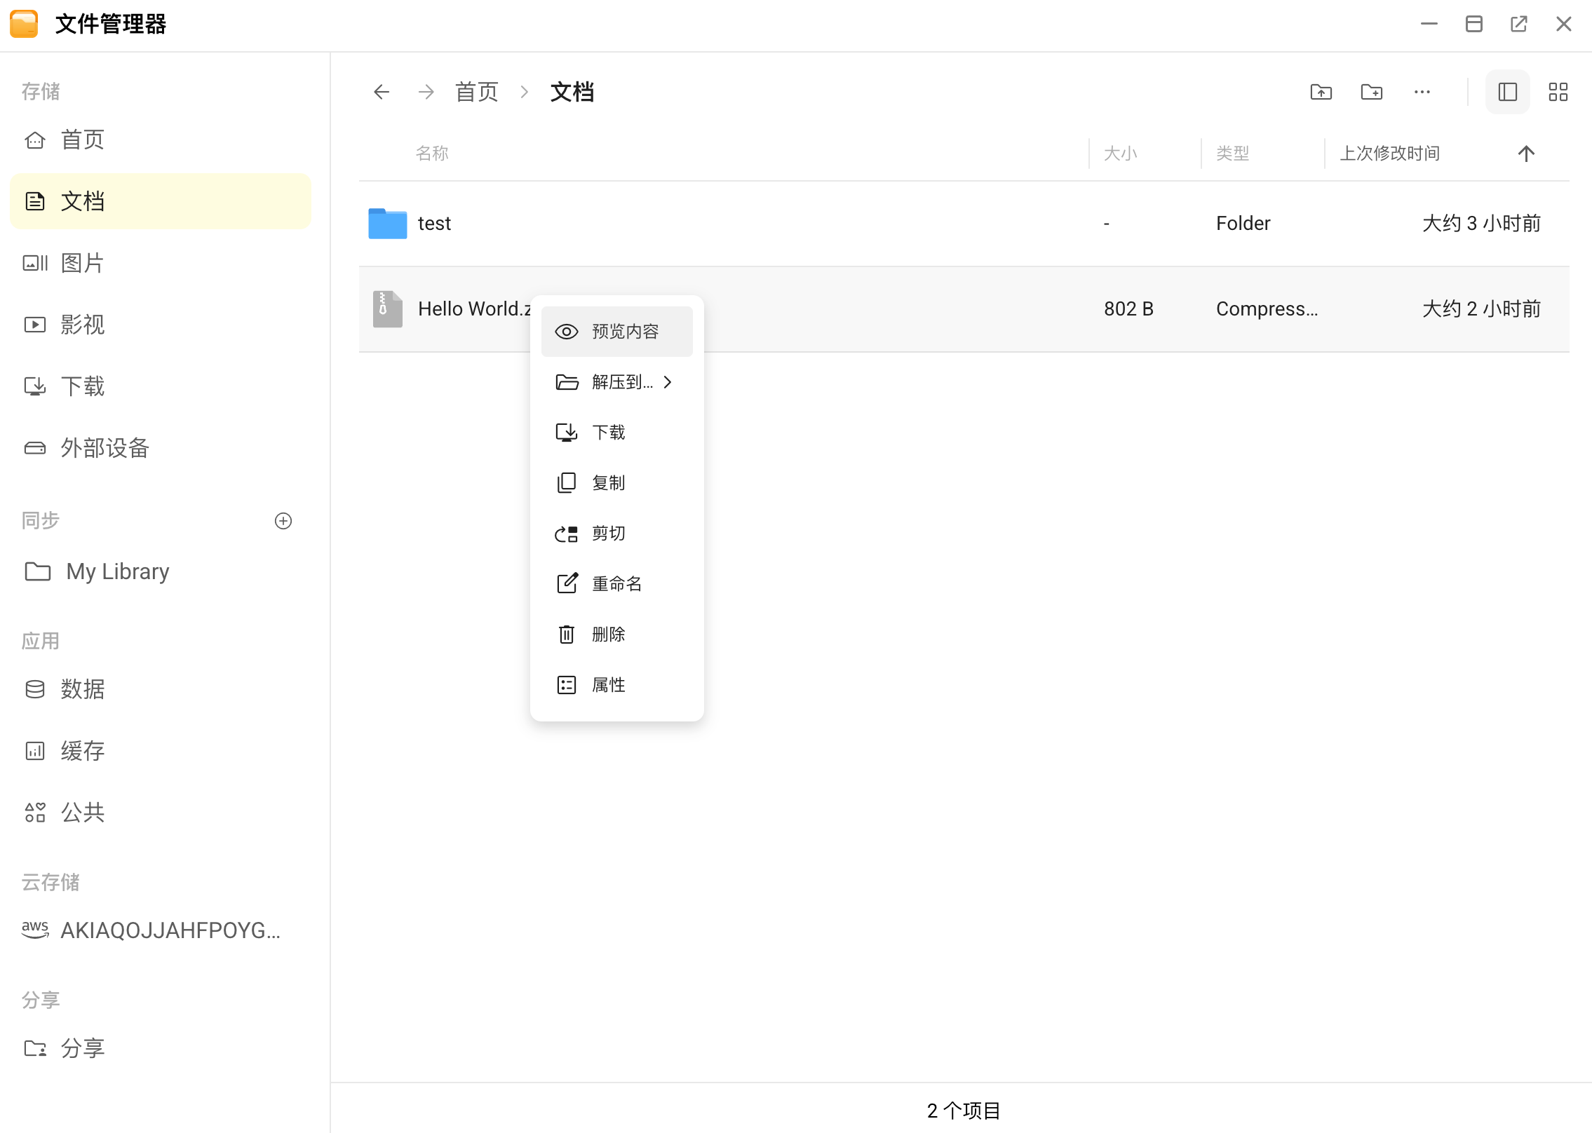Click the 802 B size cell

pos(1129,309)
